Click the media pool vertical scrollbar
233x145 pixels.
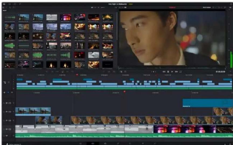117,26
